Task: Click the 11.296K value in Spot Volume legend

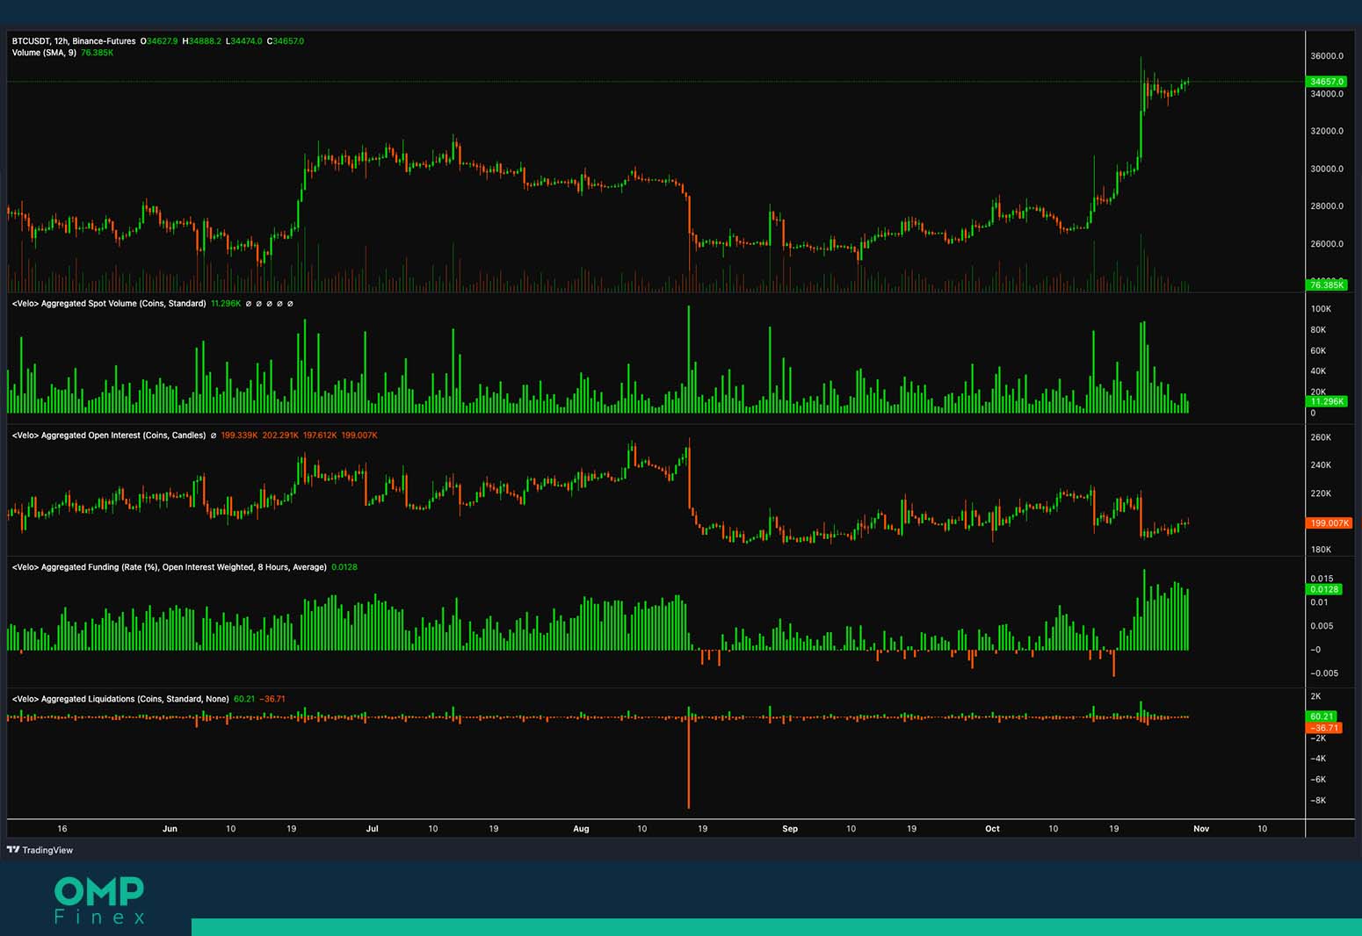Action: point(226,304)
